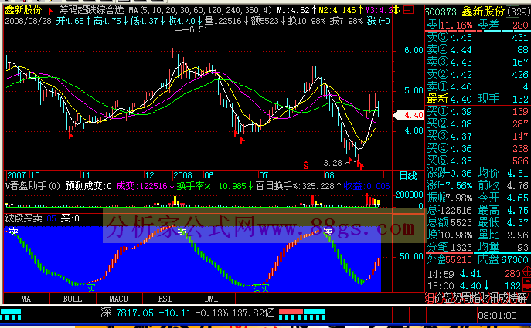Click the yellow anchor icon in the chart header
Screen dimensions: 531x328
[397, 10]
